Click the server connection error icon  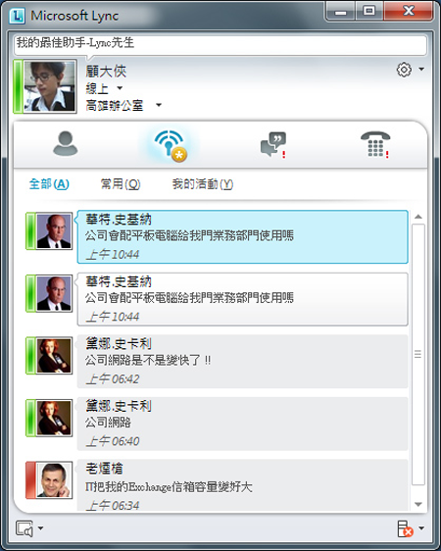point(405,528)
